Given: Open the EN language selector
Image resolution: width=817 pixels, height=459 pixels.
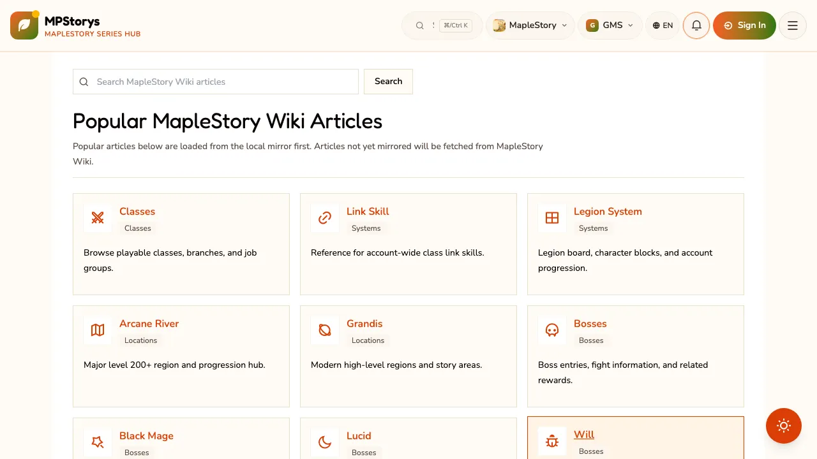Looking at the screenshot, I should point(663,25).
